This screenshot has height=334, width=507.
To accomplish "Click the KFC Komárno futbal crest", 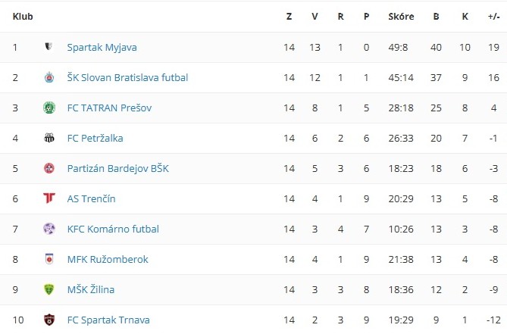I will [x=49, y=229].
